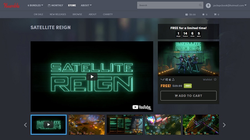This screenshot has width=250, height=140.
Task: Click the Wishlist text label
Action: [x=207, y=79]
